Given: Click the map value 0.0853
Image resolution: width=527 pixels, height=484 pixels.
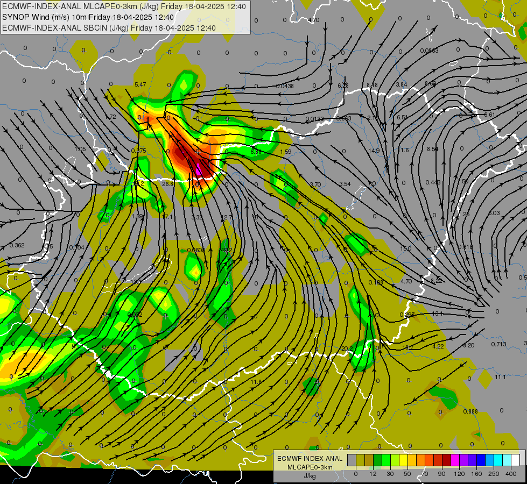Looking at the screenshot, I should tap(429, 51).
